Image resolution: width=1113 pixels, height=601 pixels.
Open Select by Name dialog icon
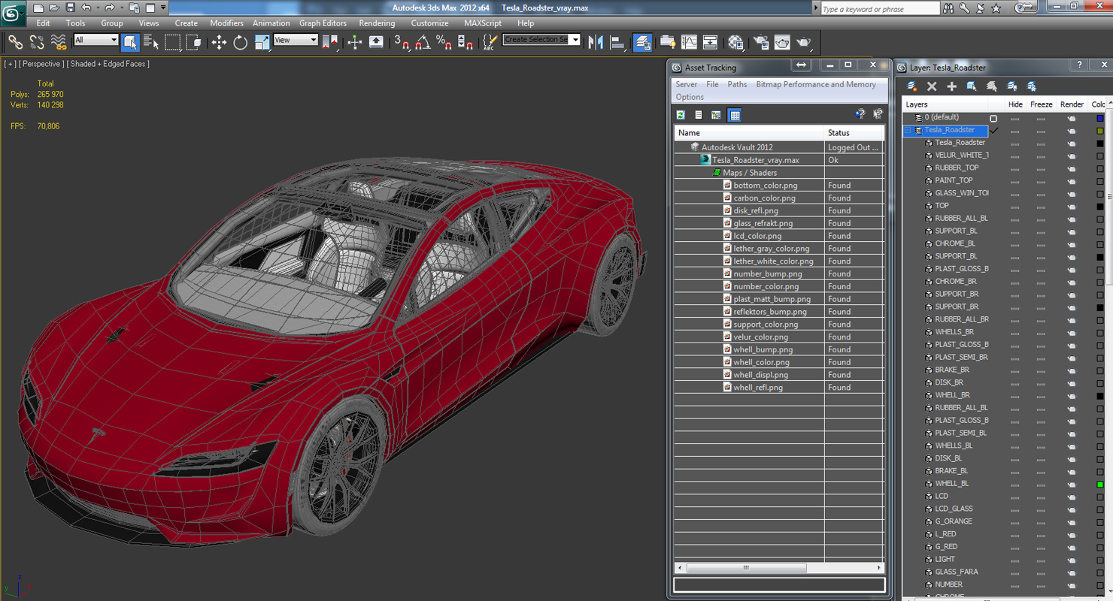151,43
